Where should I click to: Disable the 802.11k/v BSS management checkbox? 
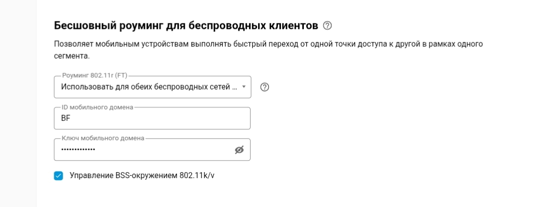pyautogui.click(x=59, y=176)
